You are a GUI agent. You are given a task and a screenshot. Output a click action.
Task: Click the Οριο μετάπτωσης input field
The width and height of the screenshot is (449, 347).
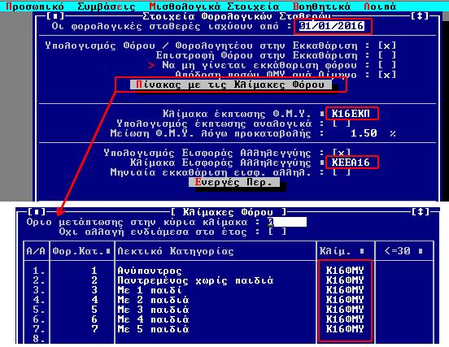click(287, 222)
